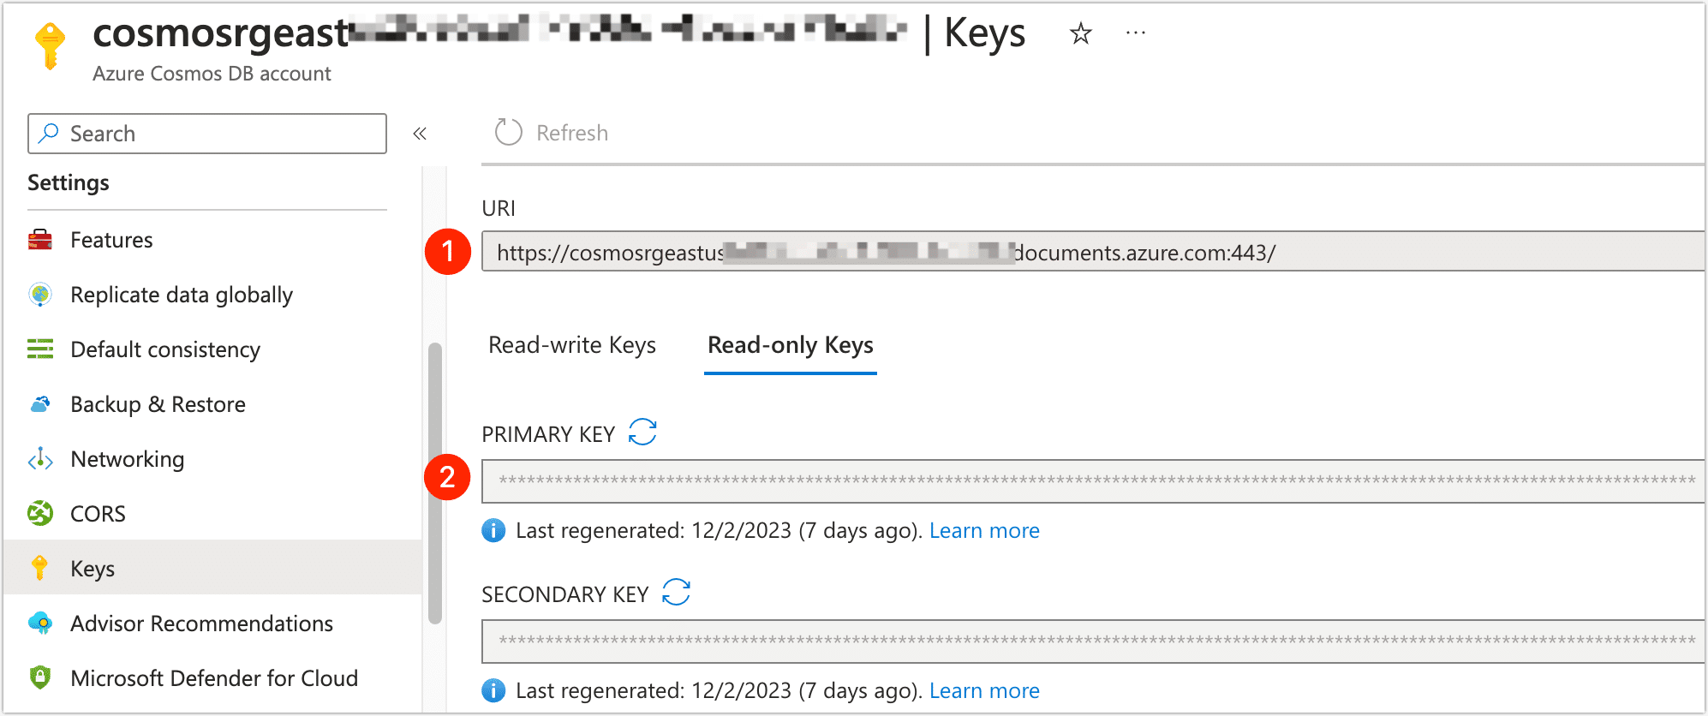Screen dimensions: 1708x716
Task: Collapse the settings sidebar with the double chevron
Action: 419,134
